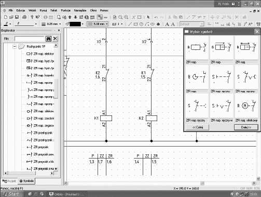Click the Undo arrow icon
The width and height of the screenshot is (261, 197).
click(156, 17)
